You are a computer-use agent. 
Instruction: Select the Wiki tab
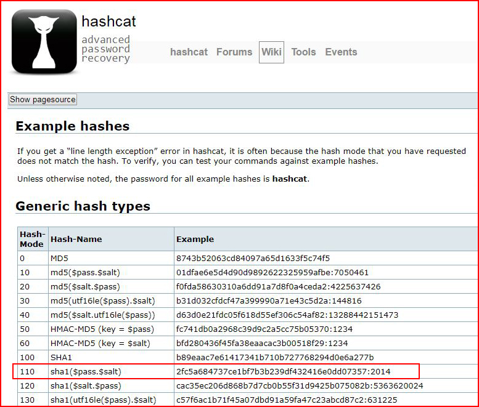coord(271,52)
